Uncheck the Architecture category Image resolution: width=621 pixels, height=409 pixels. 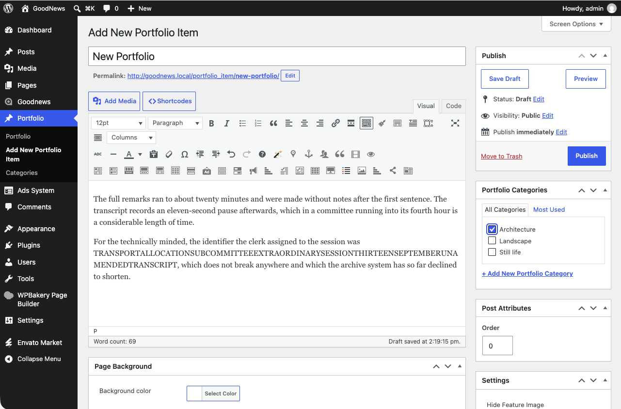(492, 229)
